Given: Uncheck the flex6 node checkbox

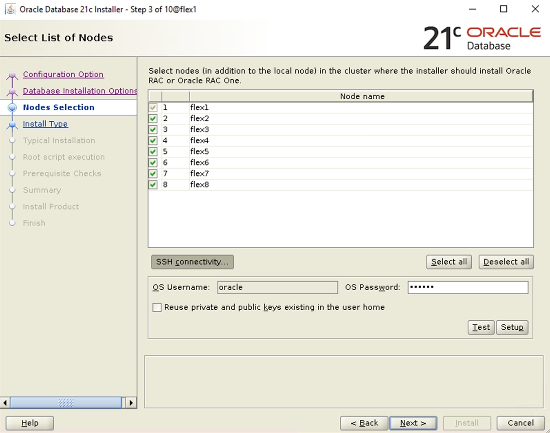Looking at the screenshot, I should click(x=153, y=163).
